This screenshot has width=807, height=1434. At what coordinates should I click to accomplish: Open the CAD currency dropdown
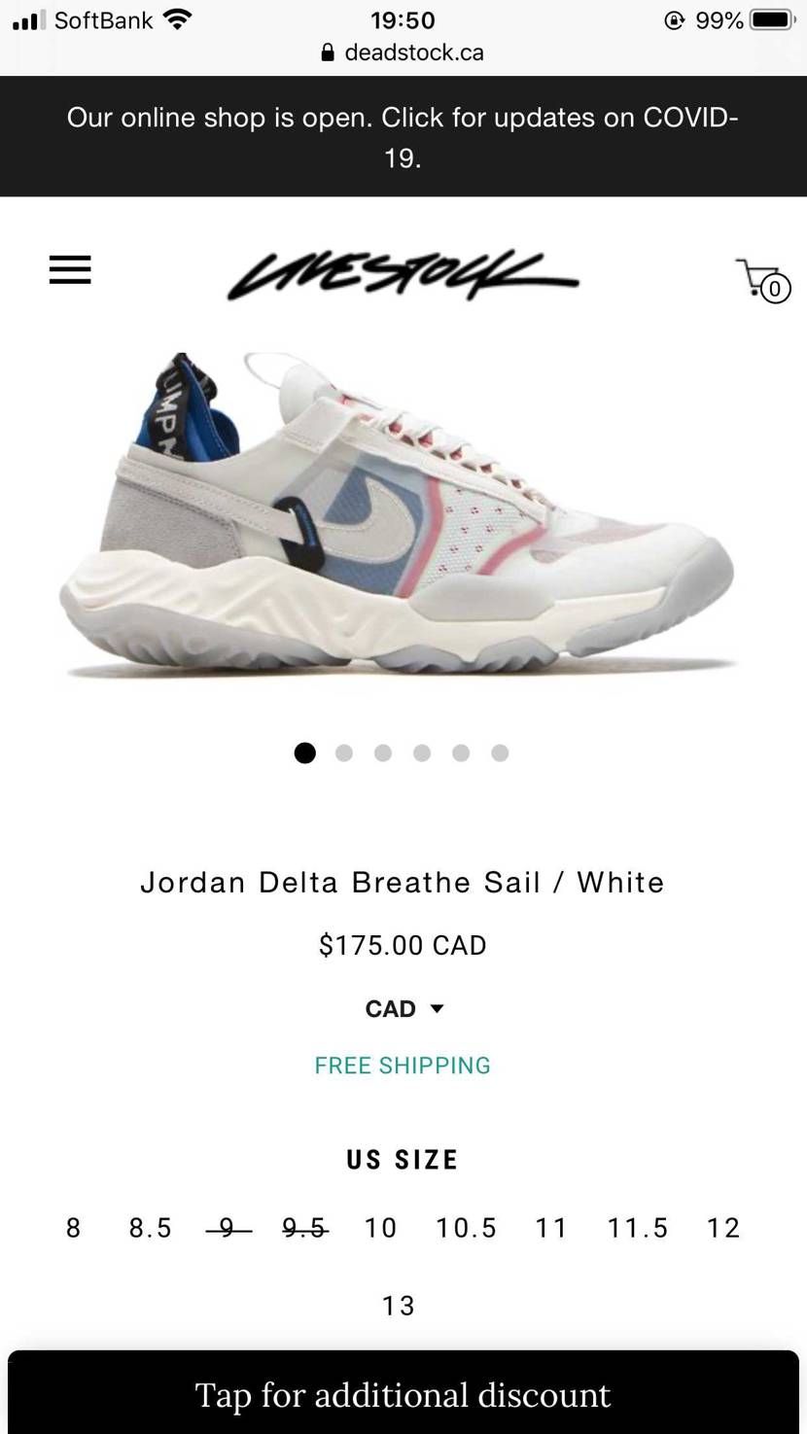click(403, 1009)
